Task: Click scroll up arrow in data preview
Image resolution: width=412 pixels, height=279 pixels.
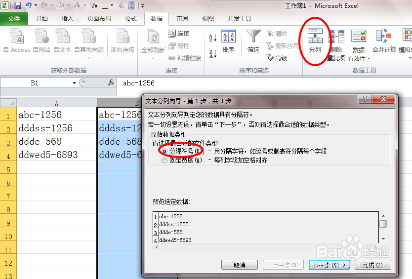Action: pyautogui.click(x=383, y=216)
